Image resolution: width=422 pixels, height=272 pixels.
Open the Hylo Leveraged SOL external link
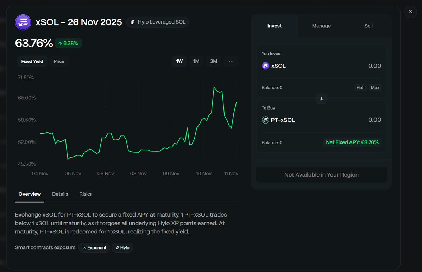click(x=157, y=22)
